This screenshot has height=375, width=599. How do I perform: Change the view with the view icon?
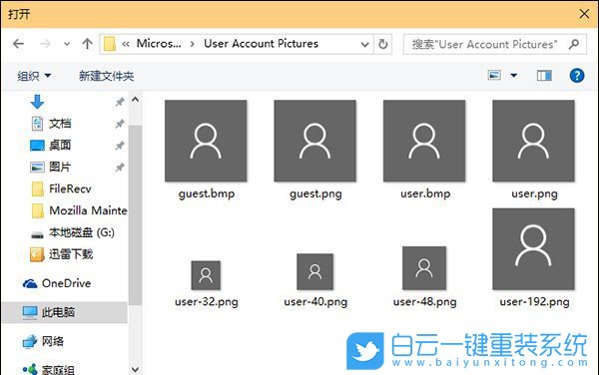(x=494, y=75)
